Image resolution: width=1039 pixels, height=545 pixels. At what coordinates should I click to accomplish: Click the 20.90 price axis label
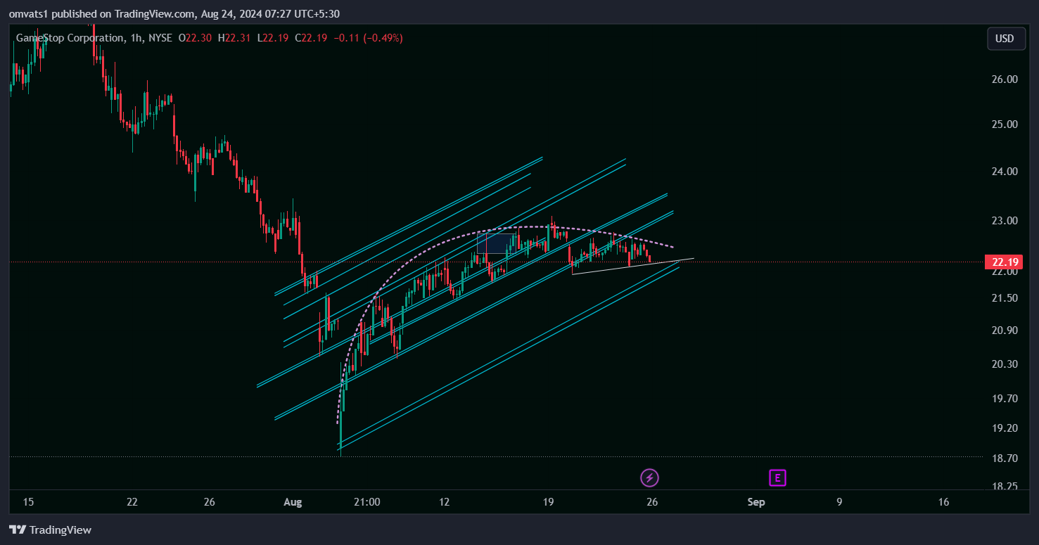pos(1005,331)
